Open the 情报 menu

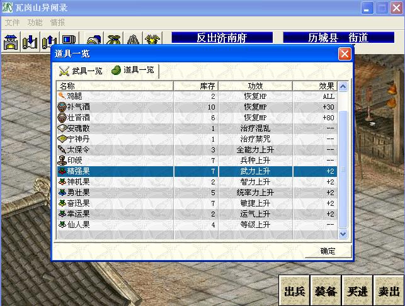[57, 23]
